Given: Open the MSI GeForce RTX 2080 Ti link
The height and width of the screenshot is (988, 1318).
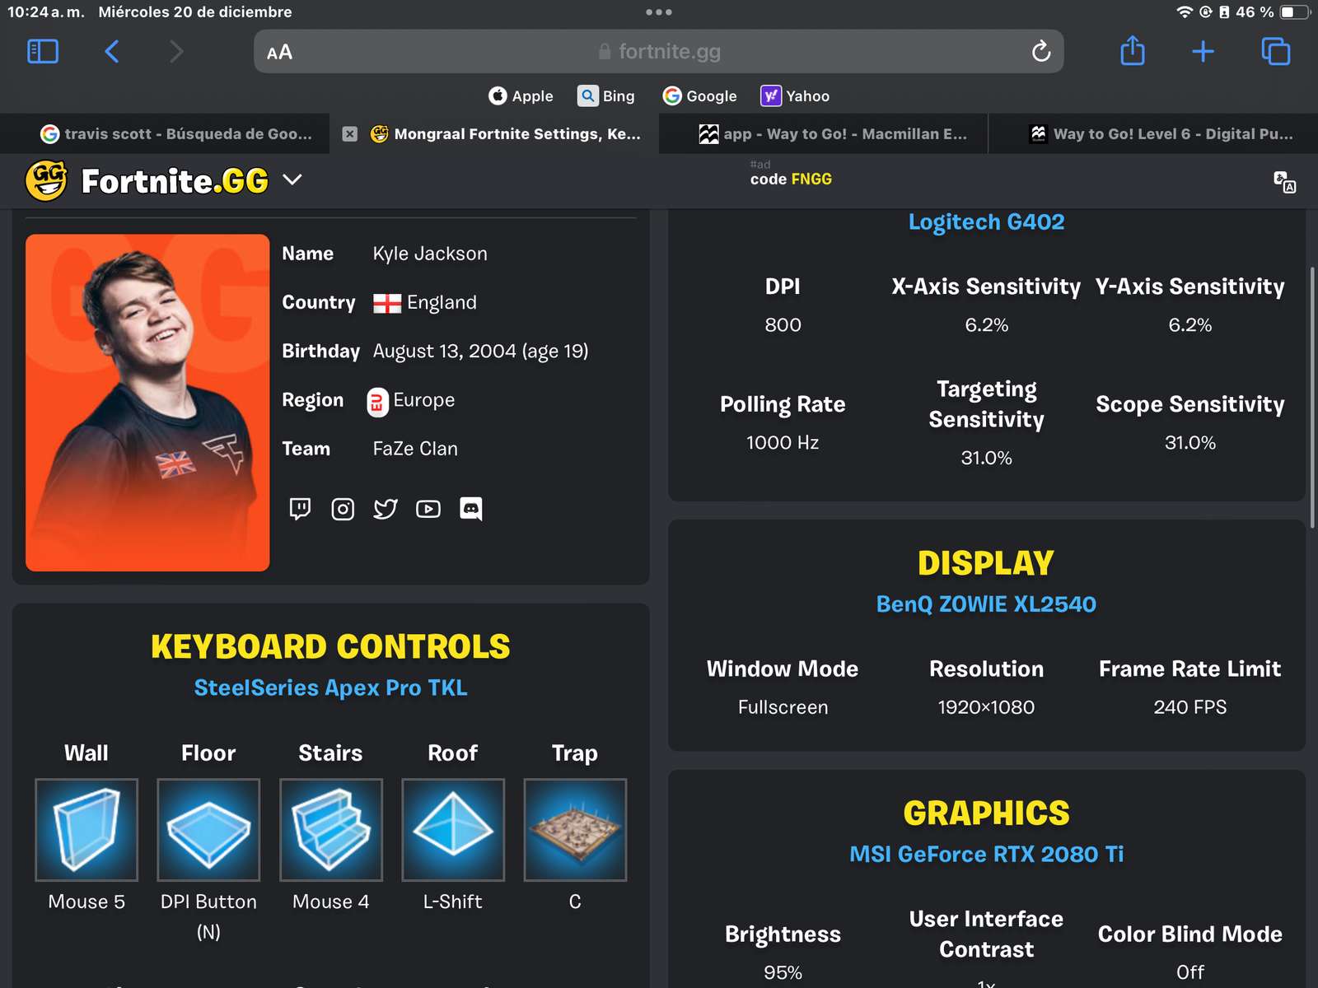Looking at the screenshot, I should [x=986, y=854].
